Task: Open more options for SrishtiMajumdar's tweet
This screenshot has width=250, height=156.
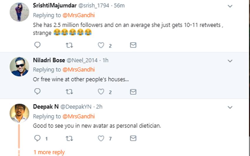Action: coord(230,6)
